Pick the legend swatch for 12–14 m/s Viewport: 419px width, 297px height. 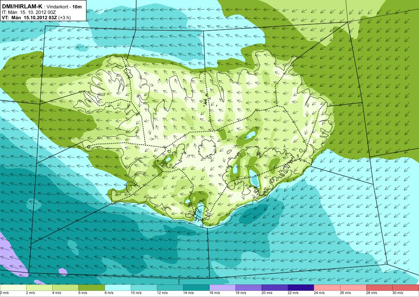(170, 288)
